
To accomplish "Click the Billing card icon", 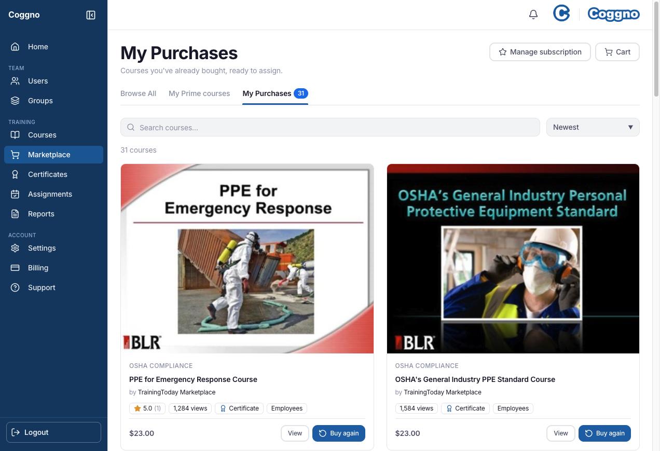I will click(x=15, y=268).
